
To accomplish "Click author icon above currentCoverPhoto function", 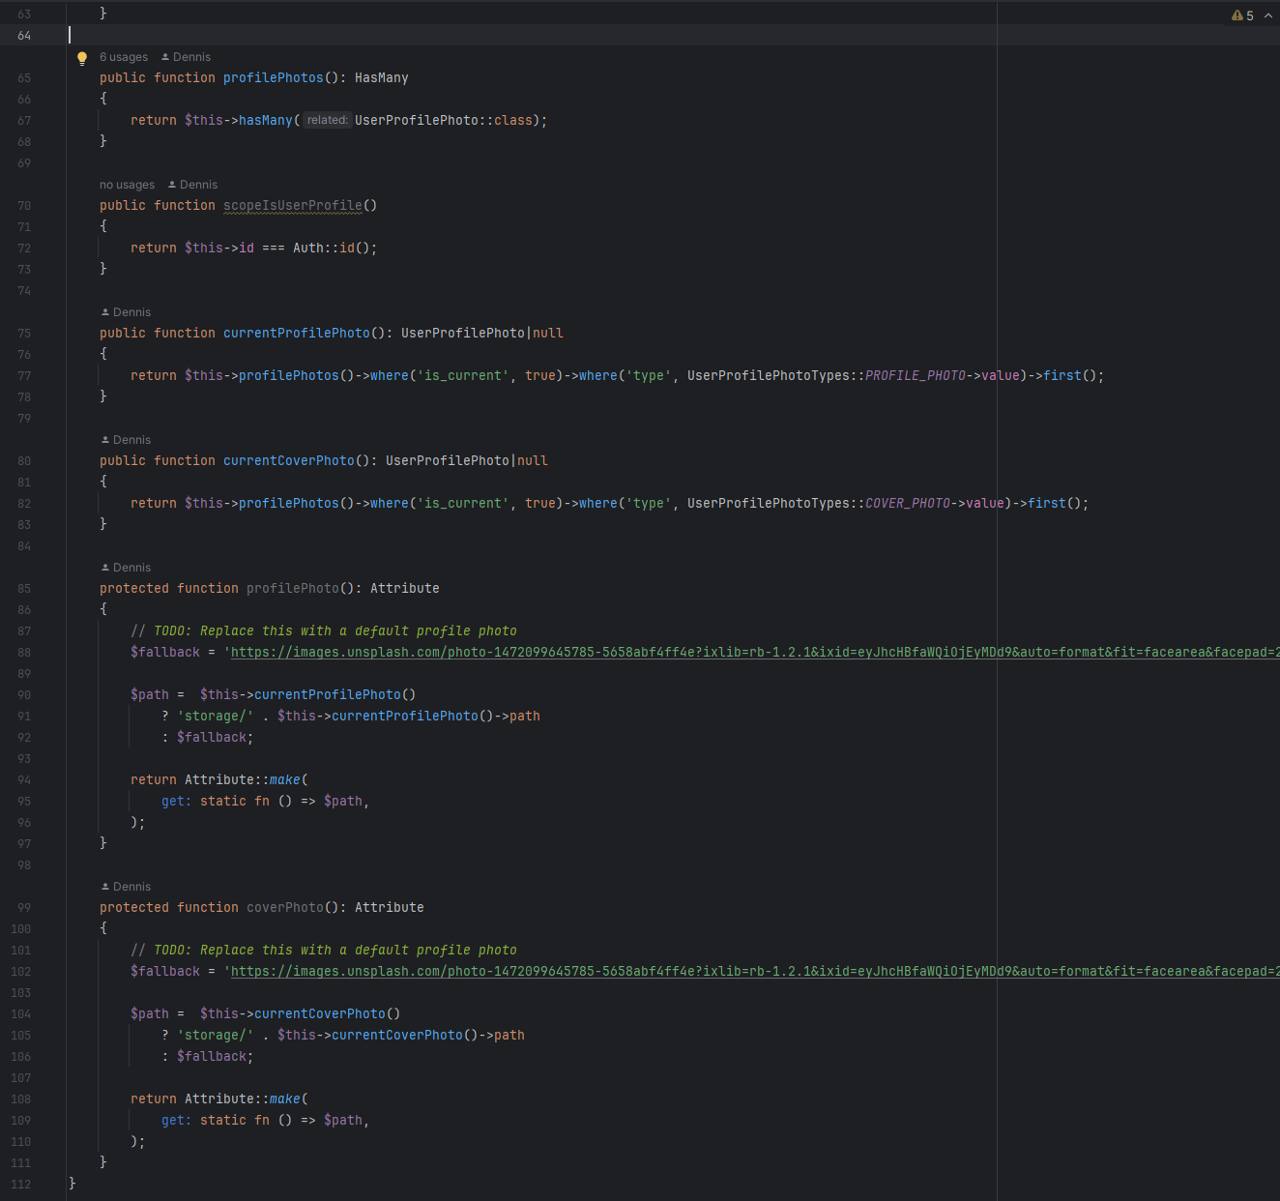I will click(x=105, y=440).
